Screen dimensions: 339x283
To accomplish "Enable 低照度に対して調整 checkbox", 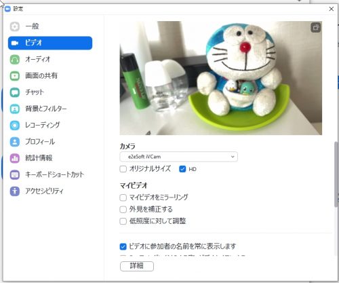I will (x=123, y=221).
